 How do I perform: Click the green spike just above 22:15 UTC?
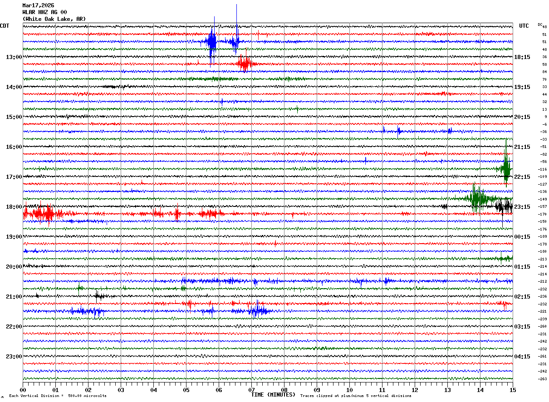pyautogui.click(x=506, y=168)
